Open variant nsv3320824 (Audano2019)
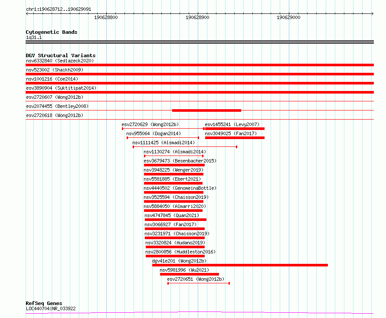 (x=175, y=243)
